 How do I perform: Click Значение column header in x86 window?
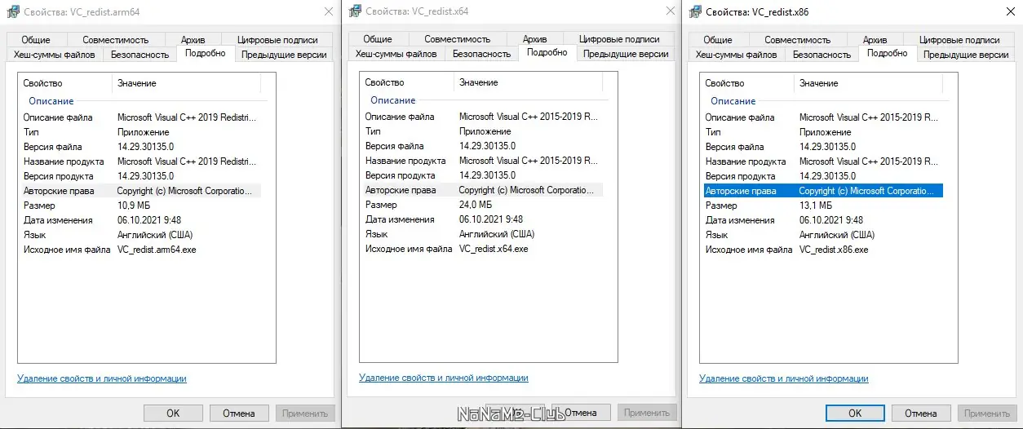[868, 83]
